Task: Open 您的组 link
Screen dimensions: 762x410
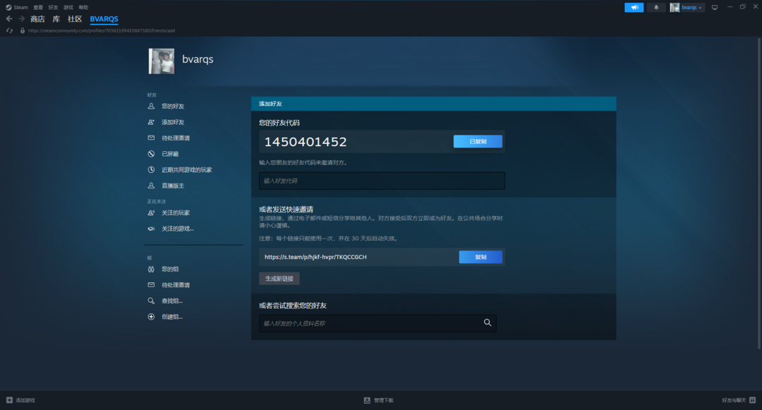Action: pyautogui.click(x=170, y=269)
